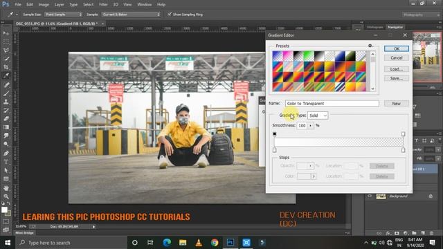The height and width of the screenshot is (249, 443).
Task: Select the Gradient tool
Action: [x=6, y=127]
